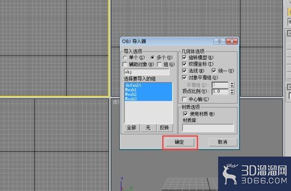Select default in the group list
The width and height of the screenshot is (291, 191).
click(148, 85)
